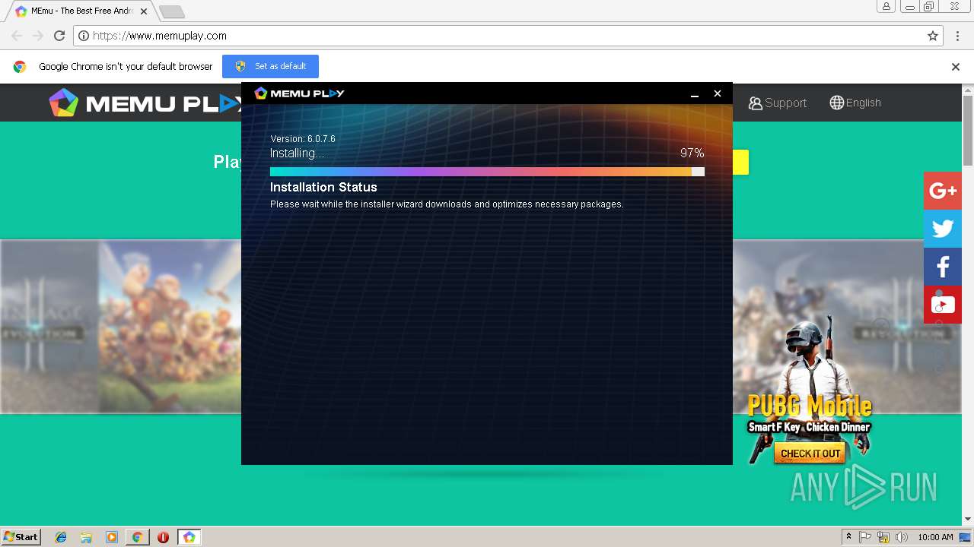Viewport: 974px width, 547px height.
Task: Open the Windows Start menu
Action: 21,536
